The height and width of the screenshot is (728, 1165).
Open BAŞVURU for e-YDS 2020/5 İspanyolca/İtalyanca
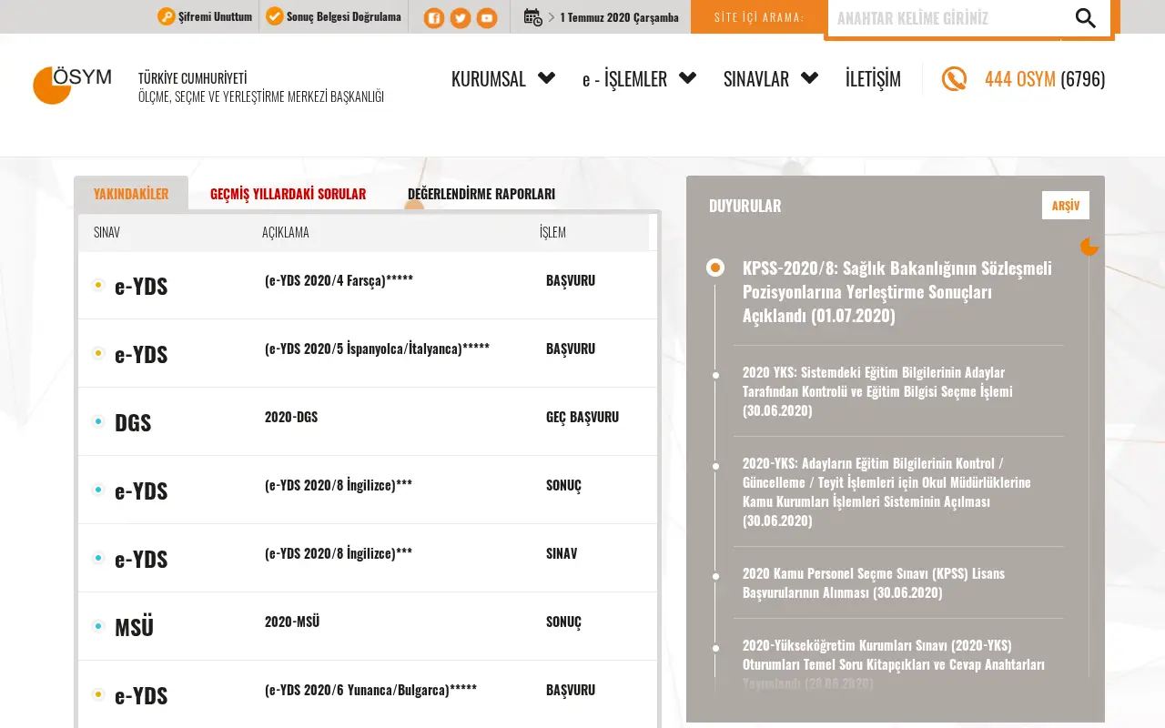571,349
